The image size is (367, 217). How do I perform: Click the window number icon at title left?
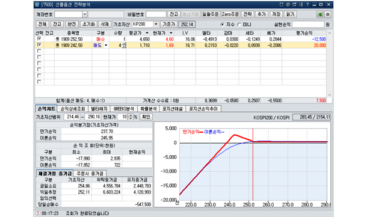37,4
